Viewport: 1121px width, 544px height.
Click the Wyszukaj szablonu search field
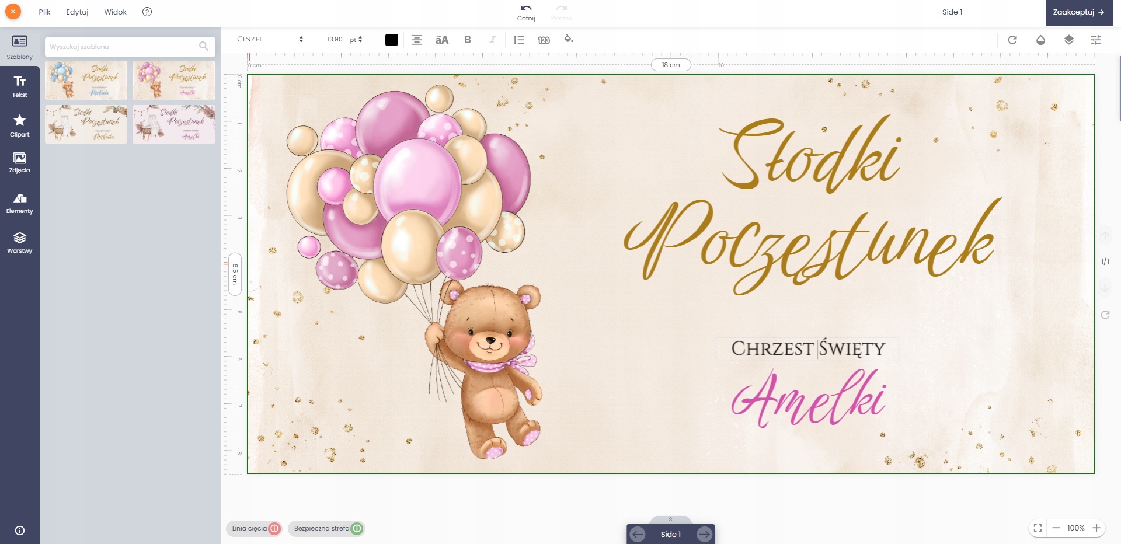[123, 47]
